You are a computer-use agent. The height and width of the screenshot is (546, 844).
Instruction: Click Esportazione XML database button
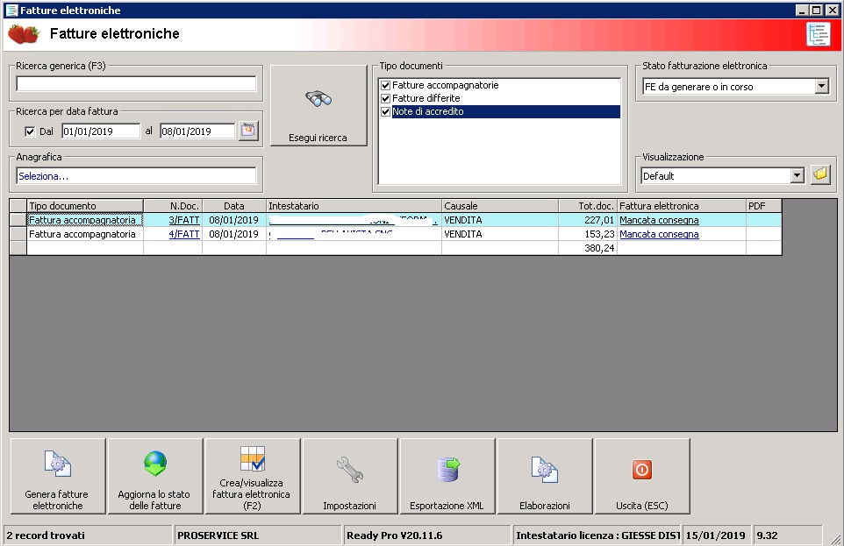tap(447, 476)
